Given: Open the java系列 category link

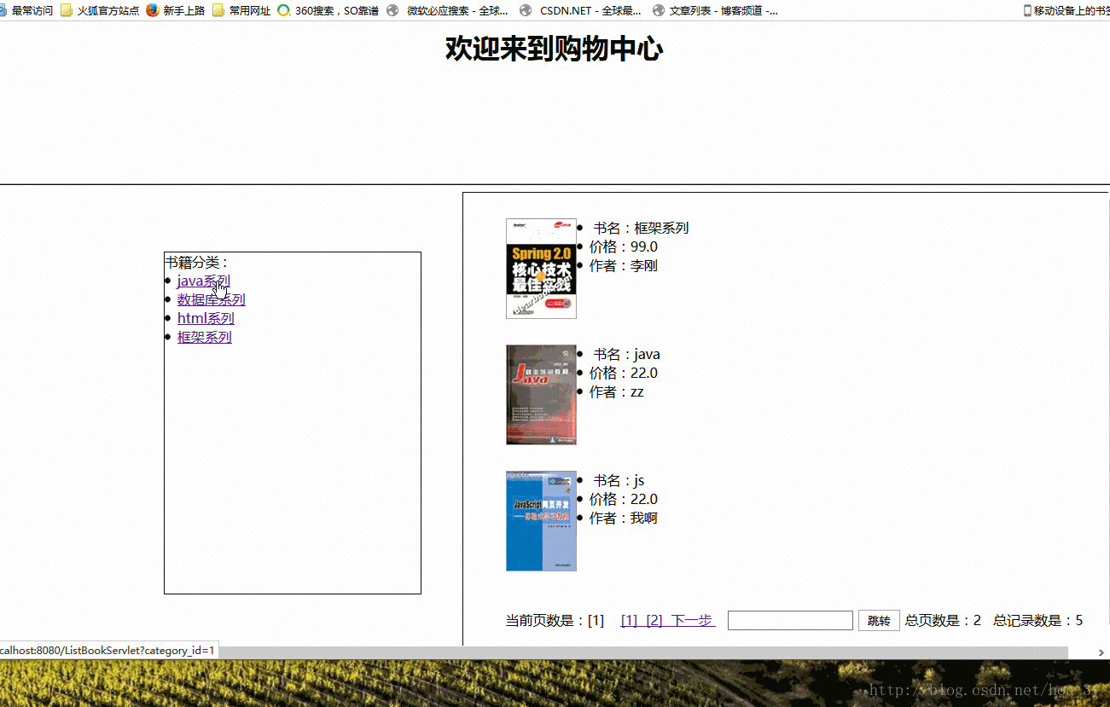Looking at the screenshot, I should 203,280.
